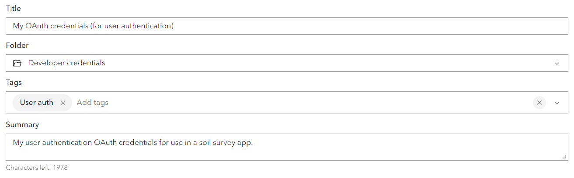Clear all tags with the circled X
The image size is (574, 178).
(539, 103)
